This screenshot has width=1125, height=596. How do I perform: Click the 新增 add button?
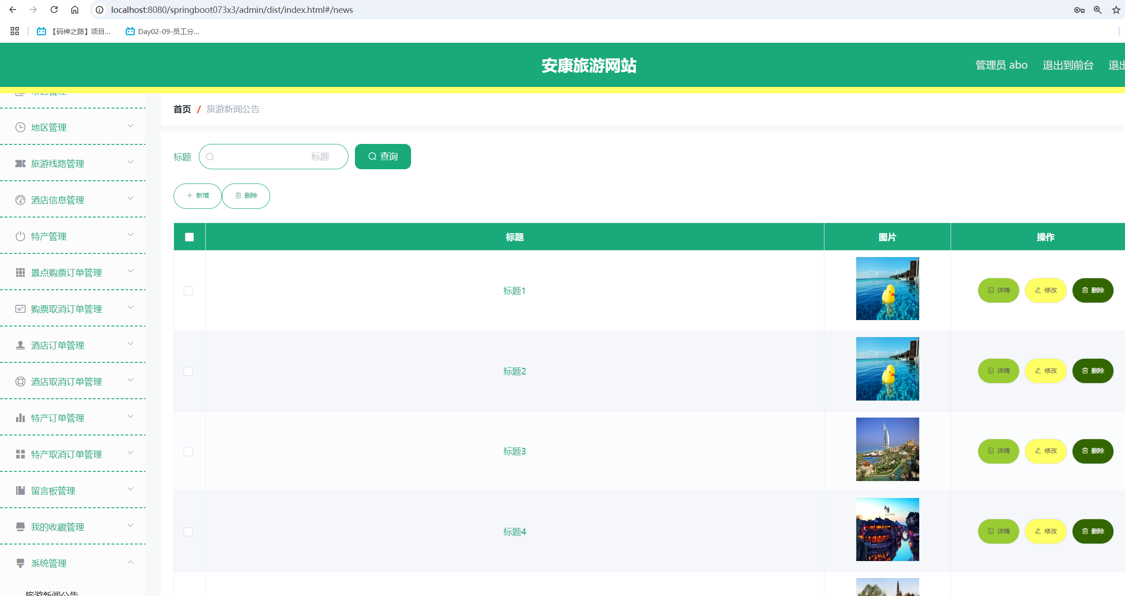click(197, 196)
